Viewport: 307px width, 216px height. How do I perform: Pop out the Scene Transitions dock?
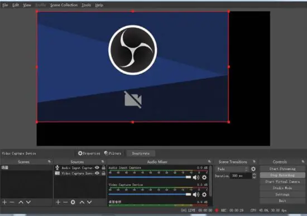255,161
